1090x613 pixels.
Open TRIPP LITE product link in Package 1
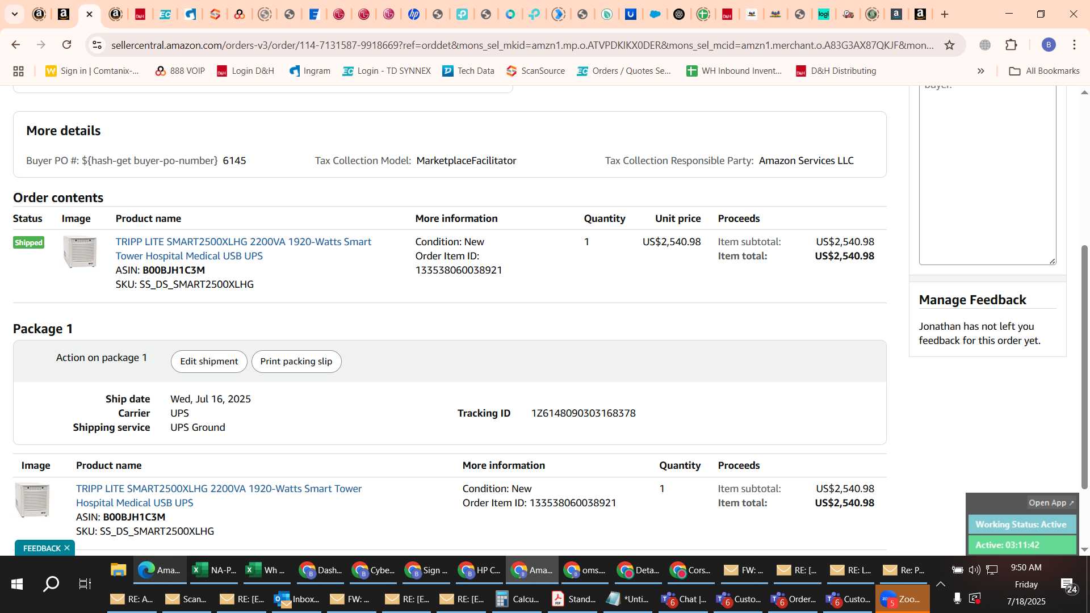(x=219, y=496)
